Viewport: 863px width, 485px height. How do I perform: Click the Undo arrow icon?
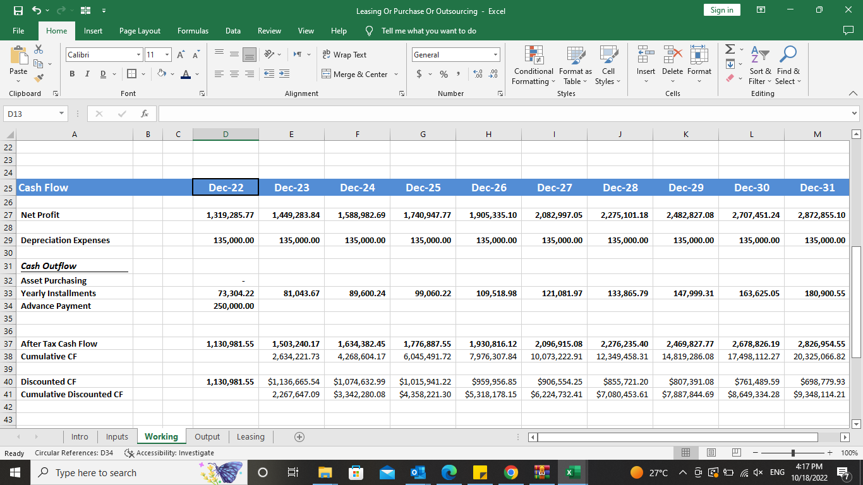point(37,10)
